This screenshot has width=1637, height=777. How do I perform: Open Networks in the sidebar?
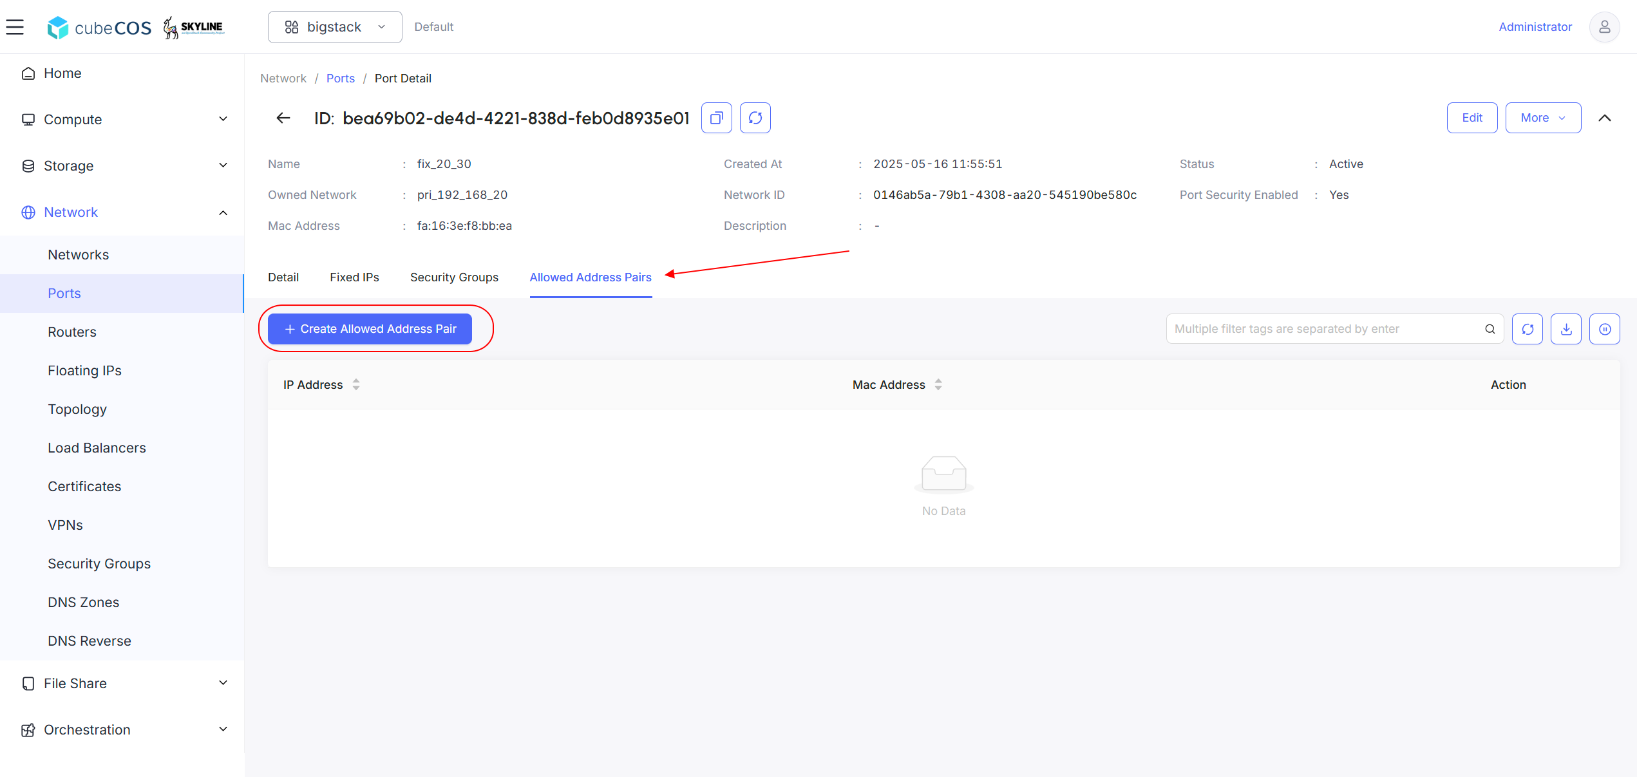click(x=122, y=255)
